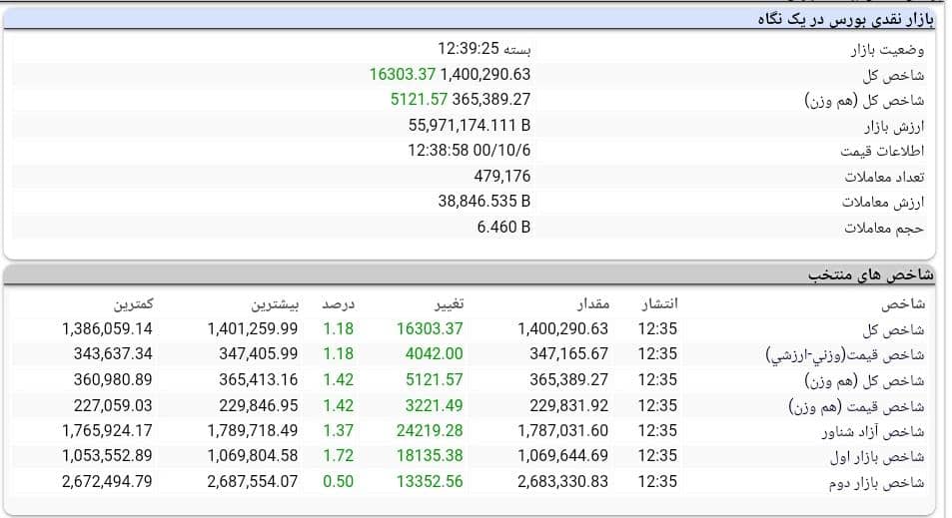Click change value 18135.38

[x=430, y=455]
